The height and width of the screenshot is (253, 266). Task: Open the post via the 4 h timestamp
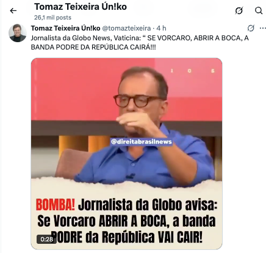click(x=161, y=28)
